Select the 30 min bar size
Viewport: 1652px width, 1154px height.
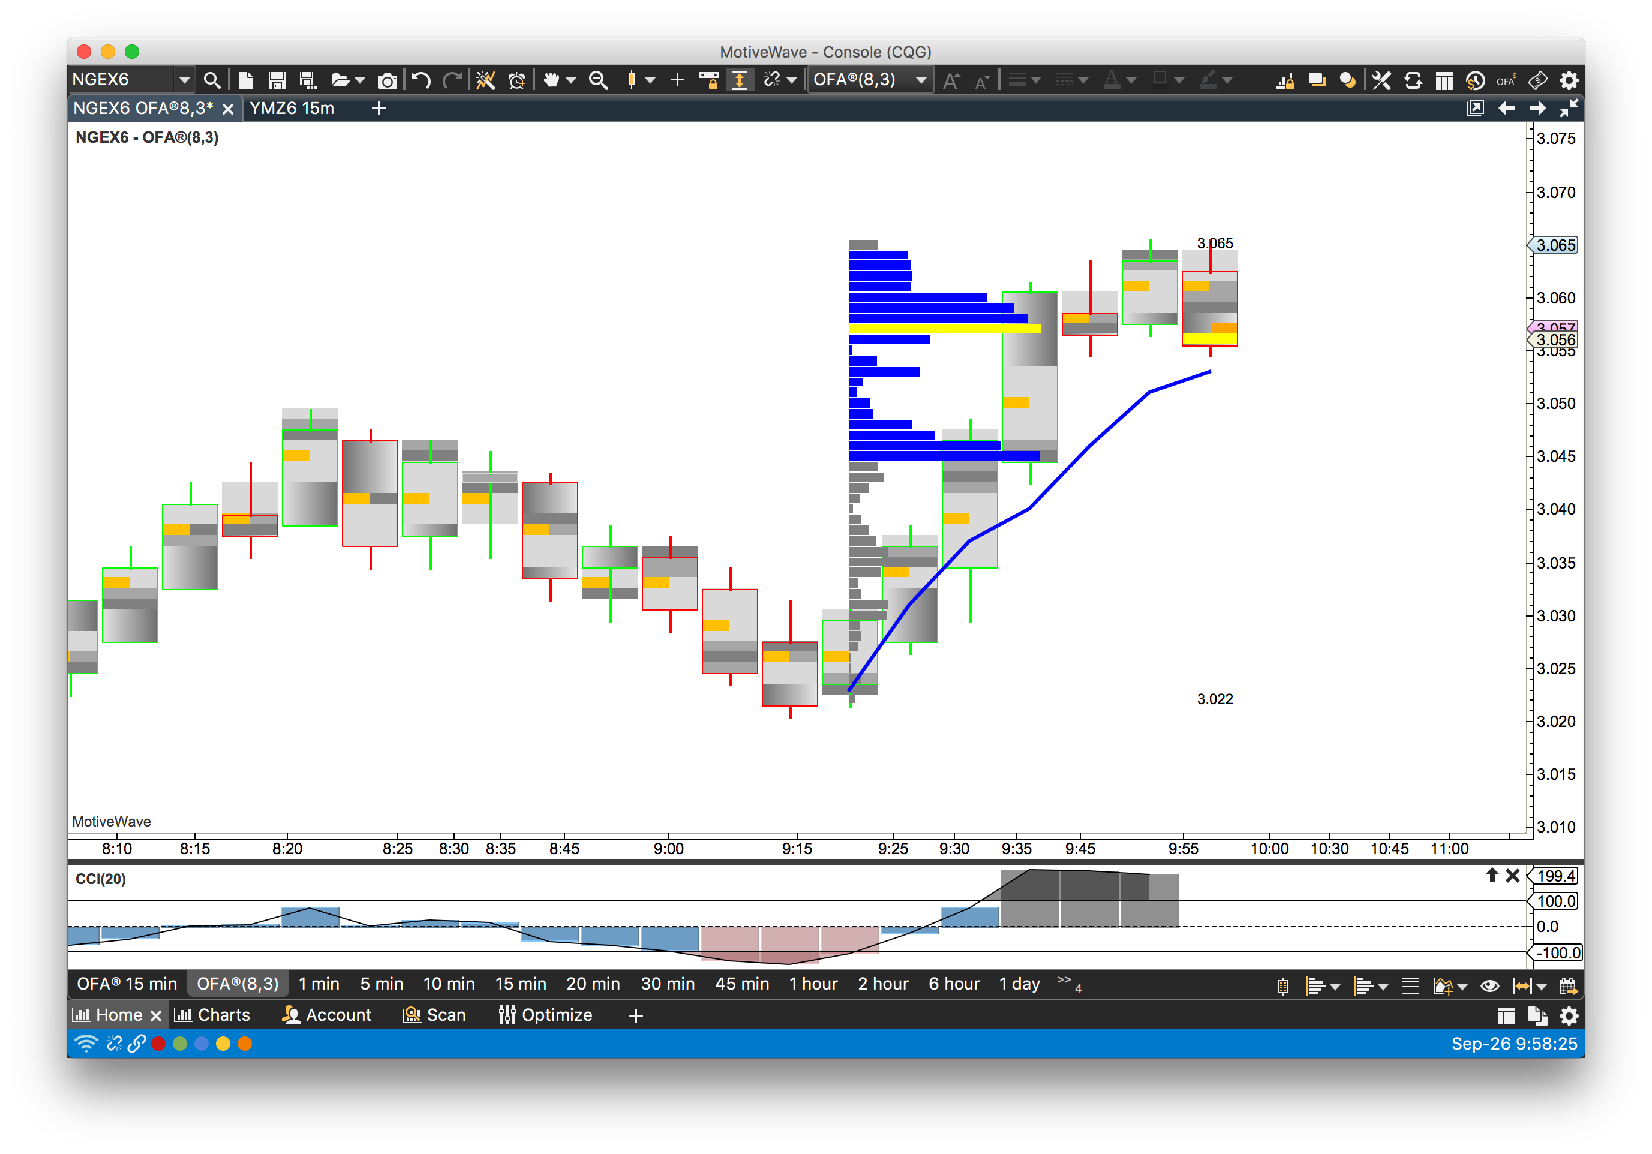[668, 984]
